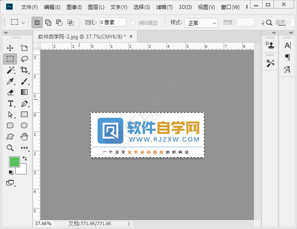Open the screen mode button
This screenshot has height=229, width=297.
point(10,183)
